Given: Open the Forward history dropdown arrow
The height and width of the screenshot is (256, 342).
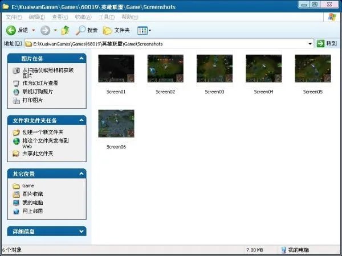Looking at the screenshot, I should [55, 30].
